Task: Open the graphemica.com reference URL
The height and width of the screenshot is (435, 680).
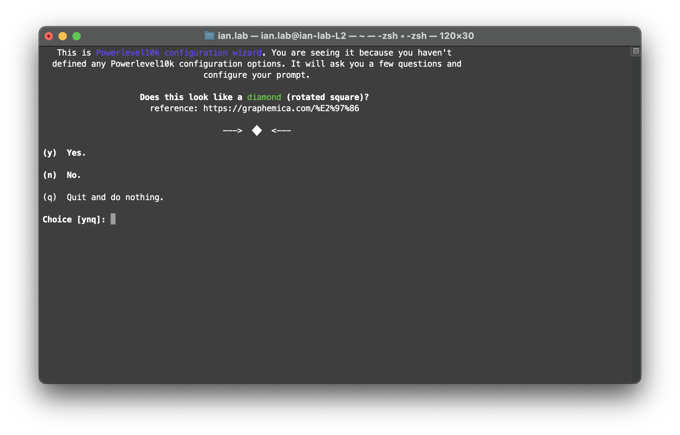Action: pos(281,108)
